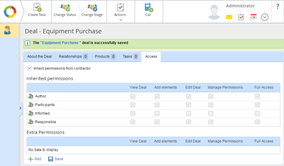Click Inherited permissions Manage Permissions column header
The width and height of the screenshot is (284, 166).
tap(225, 87)
